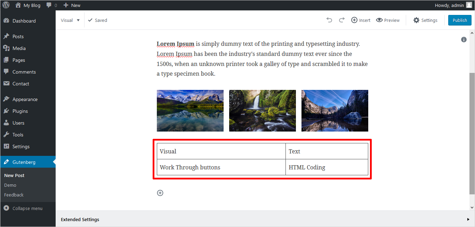Click the redo arrow icon
The height and width of the screenshot is (227, 475).
[x=342, y=20]
